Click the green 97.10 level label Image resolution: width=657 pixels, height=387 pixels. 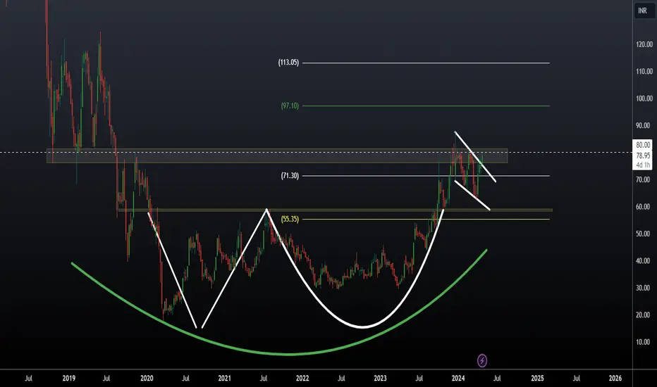coord(290,106)
